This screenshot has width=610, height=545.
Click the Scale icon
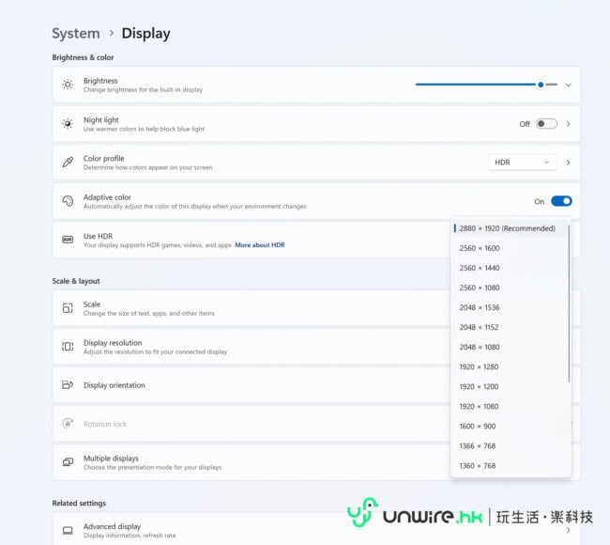(68, 308)
